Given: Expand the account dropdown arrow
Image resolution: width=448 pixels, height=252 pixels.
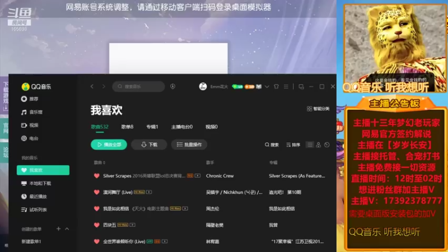Looking at the screenshot, I should point(267,87).
